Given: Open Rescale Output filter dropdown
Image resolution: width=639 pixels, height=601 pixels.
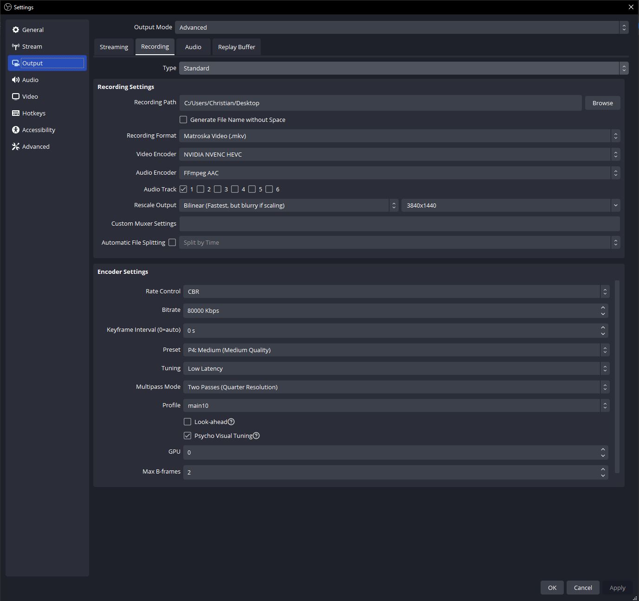Looking at the screenshot, I should (289, 205).
